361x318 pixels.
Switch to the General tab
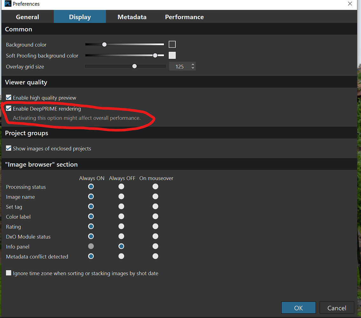coord(27,17)
